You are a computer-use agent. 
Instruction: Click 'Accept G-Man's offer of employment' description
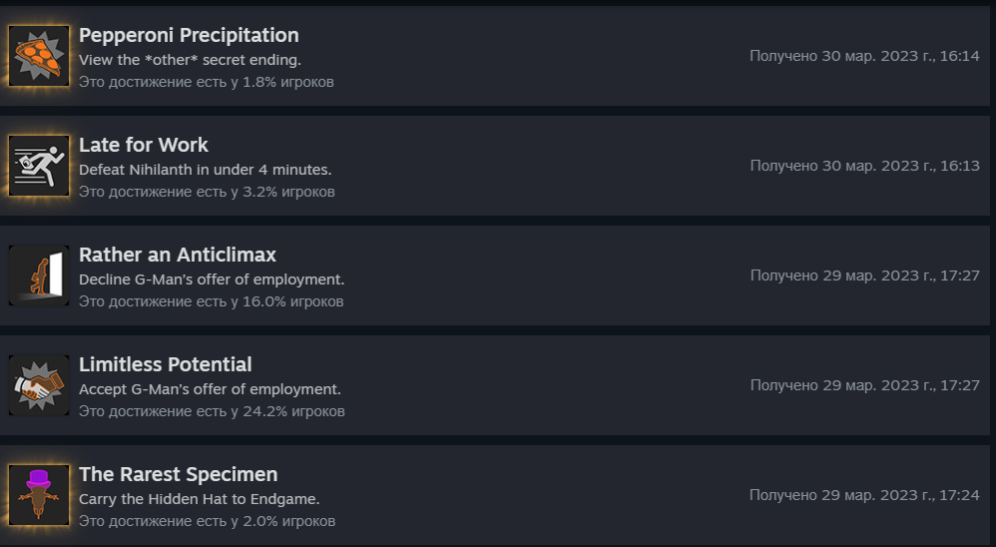[210, 389]
